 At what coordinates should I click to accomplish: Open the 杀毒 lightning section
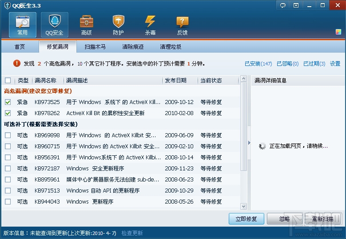[x=150, y=25]
